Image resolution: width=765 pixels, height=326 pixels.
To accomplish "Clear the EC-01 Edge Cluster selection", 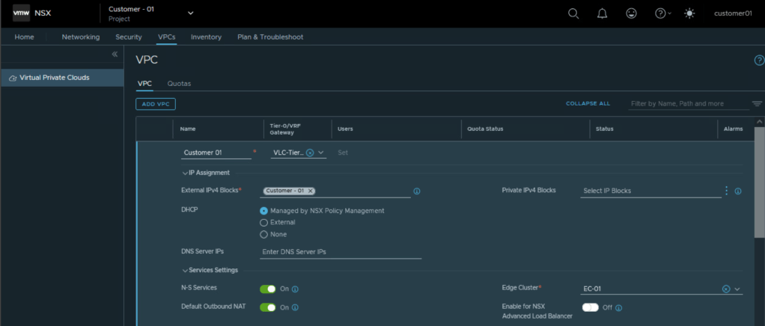I will point(725,289).
